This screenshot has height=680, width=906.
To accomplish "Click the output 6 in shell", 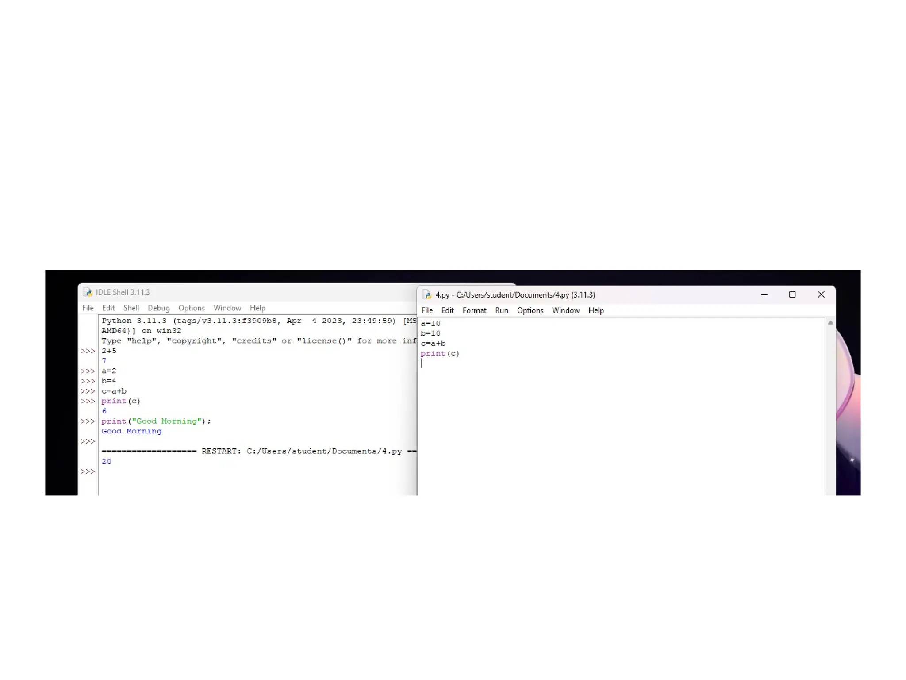I will pos(104,411).
